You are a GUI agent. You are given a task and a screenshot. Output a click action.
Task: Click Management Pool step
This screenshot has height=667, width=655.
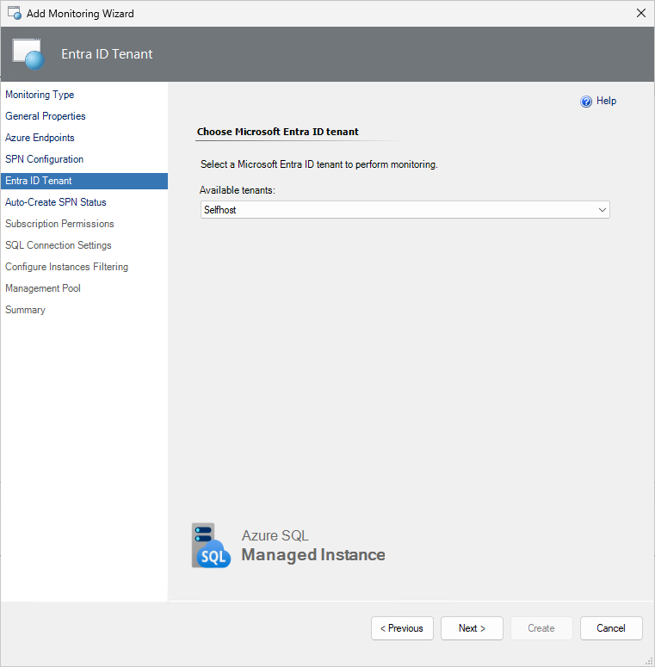(x=42, y=288)
